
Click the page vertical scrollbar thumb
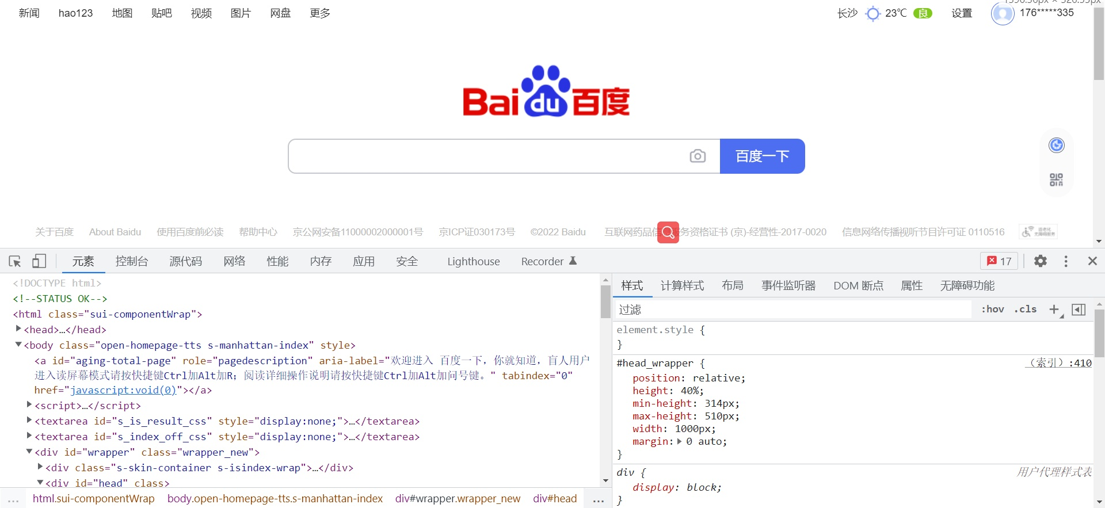(x=1099, y=43)
